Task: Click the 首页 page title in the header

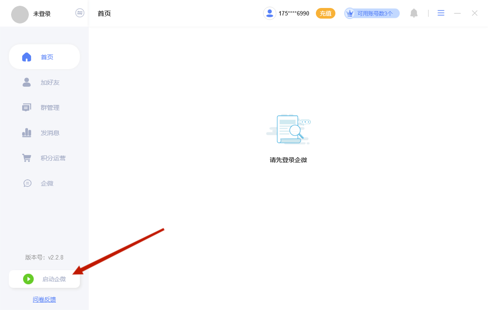Action: pyautogui.click(x=104, y=13)
